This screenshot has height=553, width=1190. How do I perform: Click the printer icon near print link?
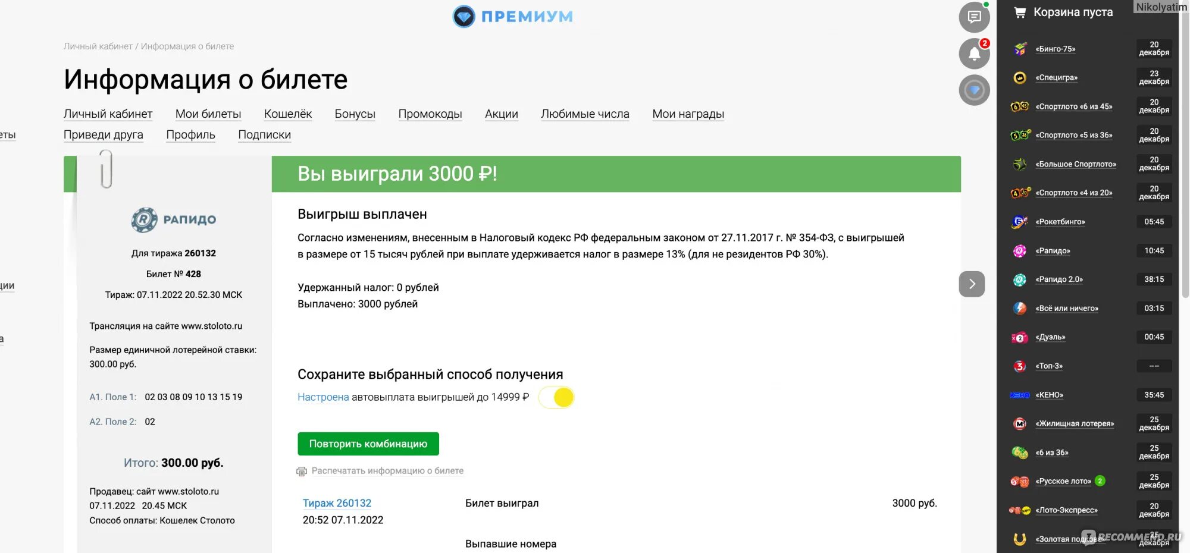pos(302,472)
